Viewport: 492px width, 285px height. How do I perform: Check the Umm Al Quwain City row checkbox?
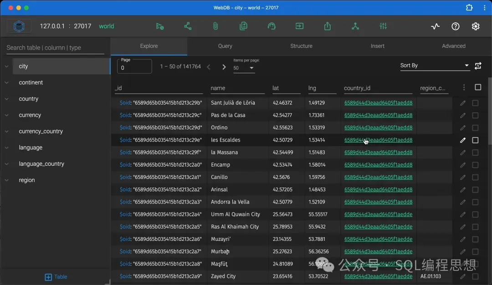tap(475, 214)
